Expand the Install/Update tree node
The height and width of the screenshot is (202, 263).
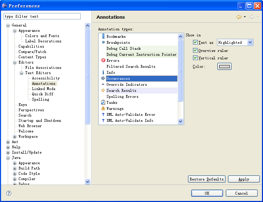8,153
